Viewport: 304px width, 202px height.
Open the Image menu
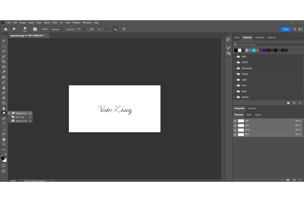click(23, 23)
